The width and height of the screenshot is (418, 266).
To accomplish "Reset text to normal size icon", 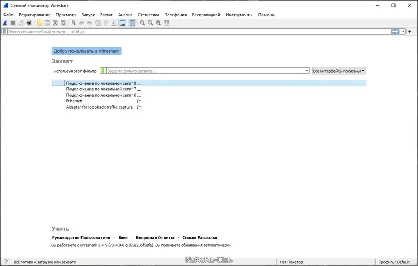I will tap(158, 23).
